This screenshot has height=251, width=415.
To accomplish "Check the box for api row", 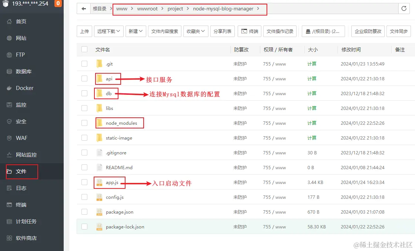I will [84, 78].
